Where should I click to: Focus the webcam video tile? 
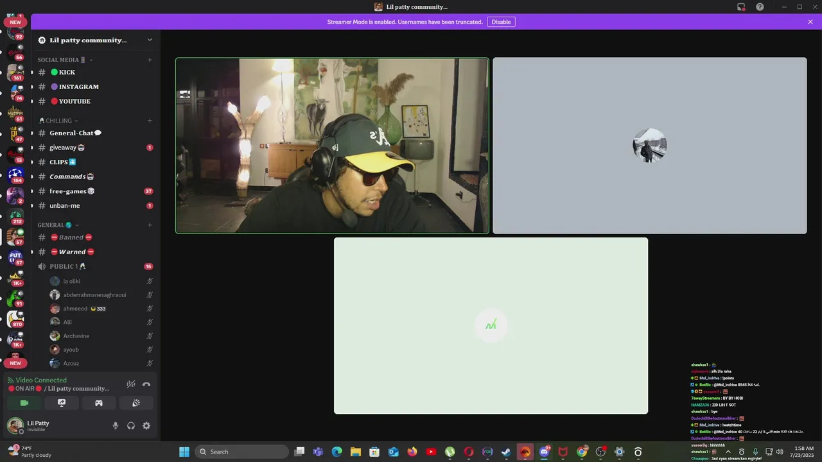332,146
